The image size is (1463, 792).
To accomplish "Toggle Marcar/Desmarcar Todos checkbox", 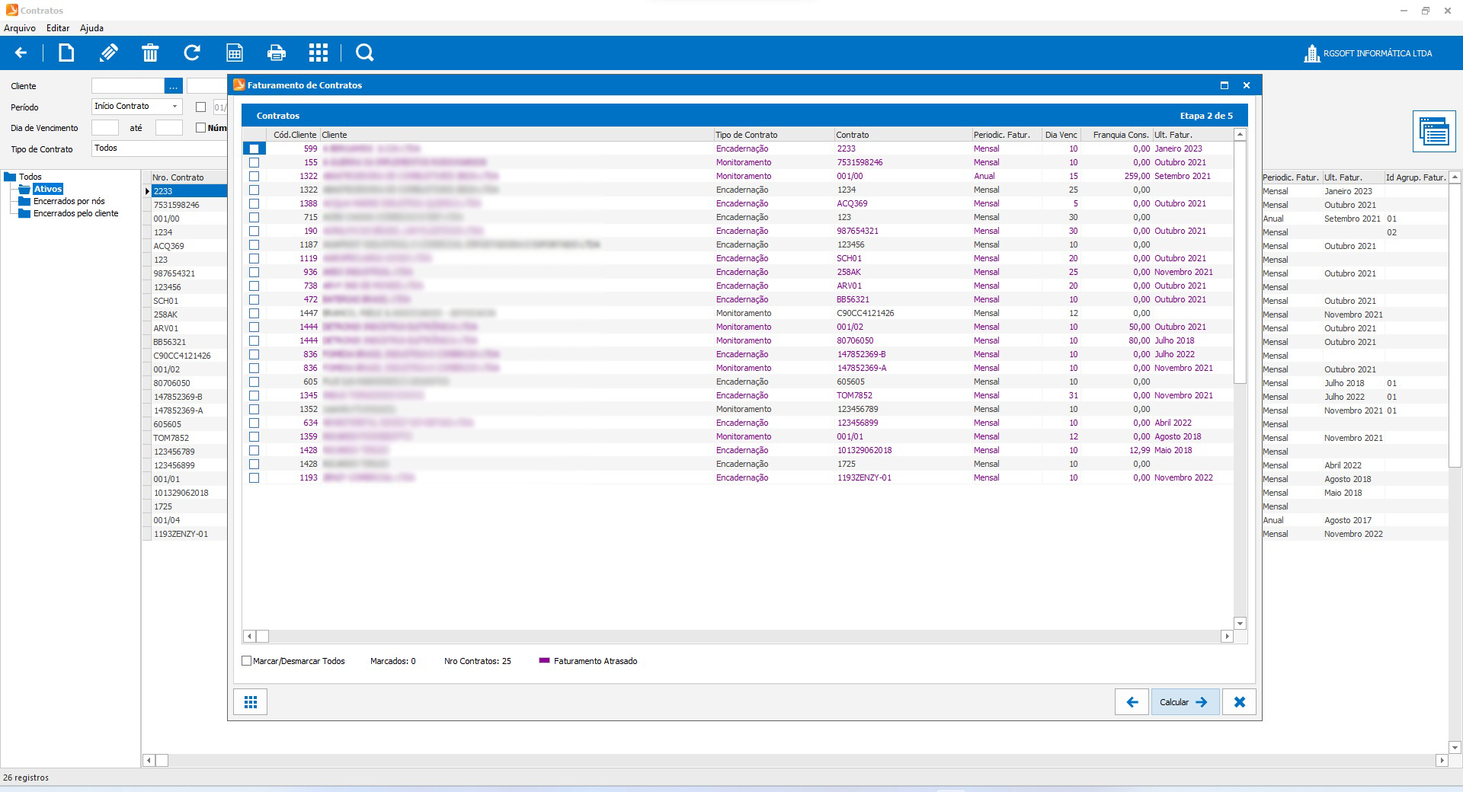I will [x=246, y=661].
